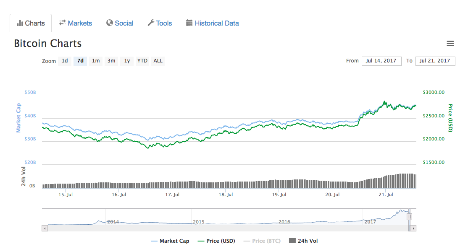
Task: Toggle Market Cap series in legend
Action: tap(170, 241)
